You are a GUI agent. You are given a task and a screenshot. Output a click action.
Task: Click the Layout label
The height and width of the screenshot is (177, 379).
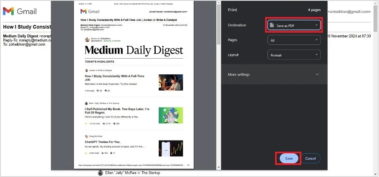[233, 54]
